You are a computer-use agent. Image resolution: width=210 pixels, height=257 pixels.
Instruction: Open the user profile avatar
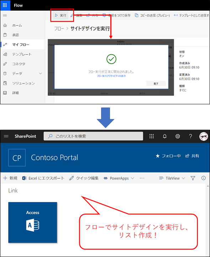point(204,136)
